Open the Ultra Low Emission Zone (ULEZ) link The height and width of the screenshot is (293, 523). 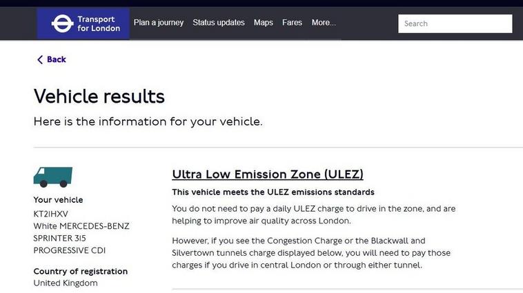268,174
